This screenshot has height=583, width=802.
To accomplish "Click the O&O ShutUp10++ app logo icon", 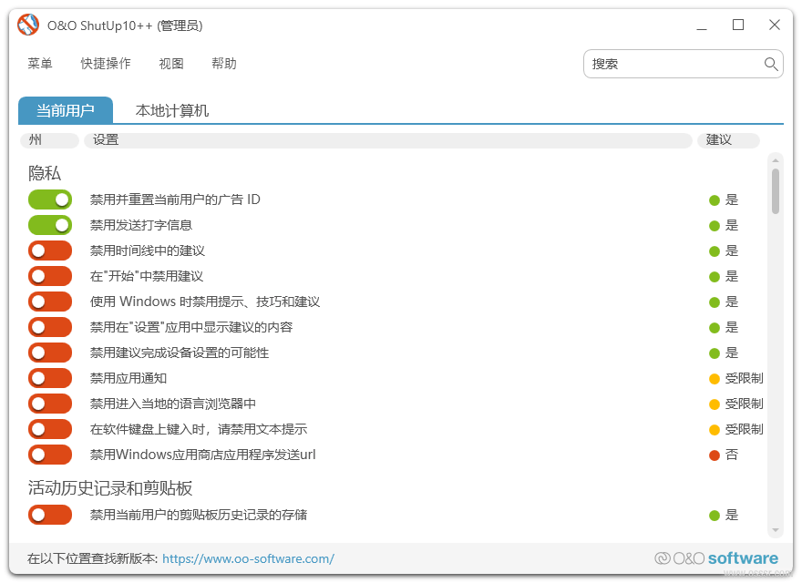I will 28,25.
